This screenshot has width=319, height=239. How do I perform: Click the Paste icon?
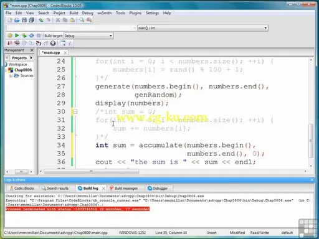click(x=72, y=20)
